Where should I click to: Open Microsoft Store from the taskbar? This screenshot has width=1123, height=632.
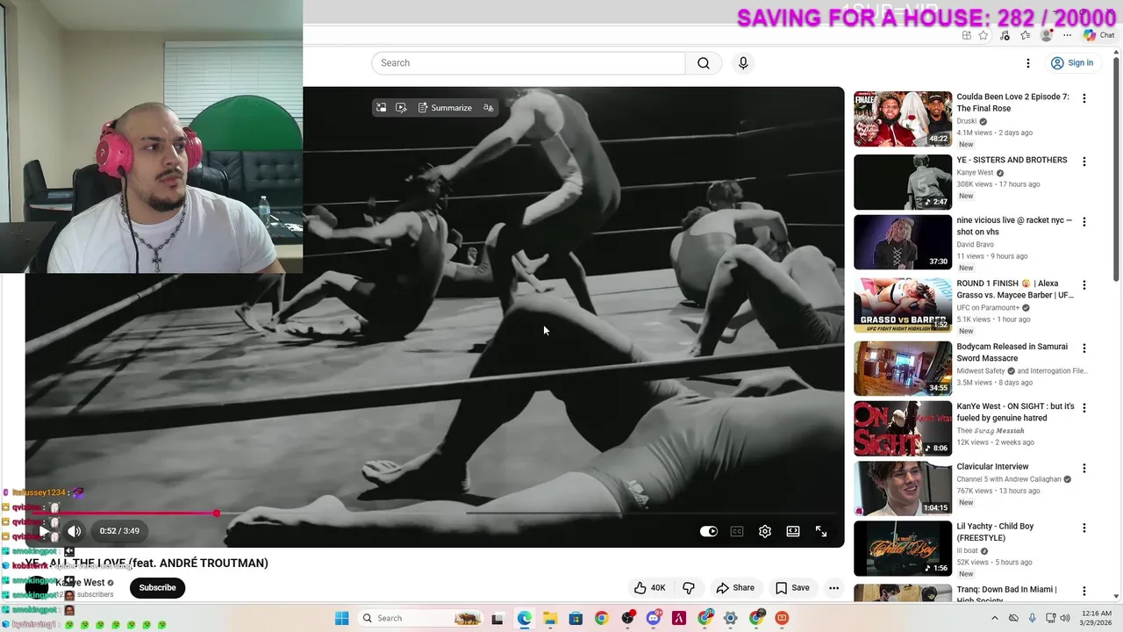click(576, 618)
